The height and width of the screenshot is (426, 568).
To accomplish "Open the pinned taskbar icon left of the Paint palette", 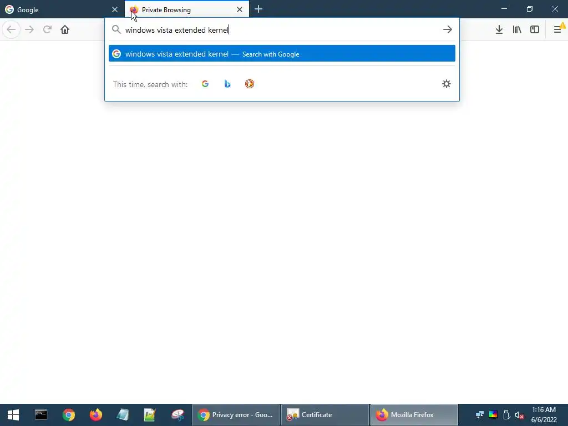I will (x=149, y=415).
